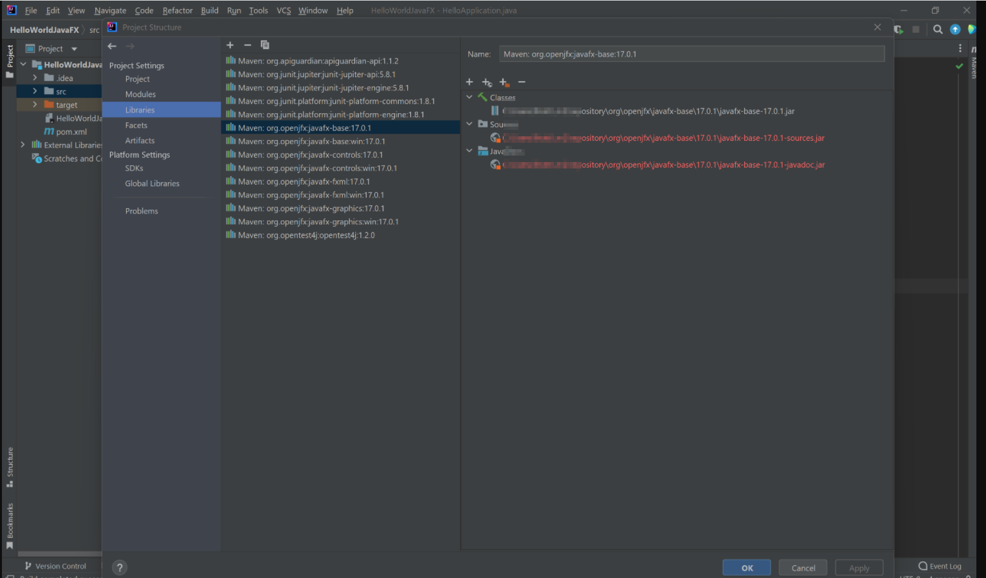Click the copy library icon above library list

point(264,45)
